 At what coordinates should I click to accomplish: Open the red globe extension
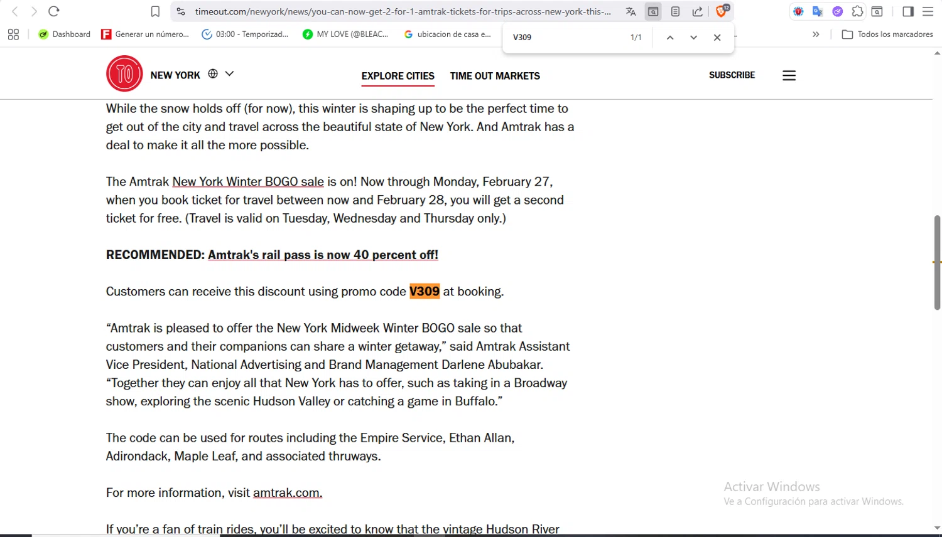pyautogui.click(x=798, y=11)
